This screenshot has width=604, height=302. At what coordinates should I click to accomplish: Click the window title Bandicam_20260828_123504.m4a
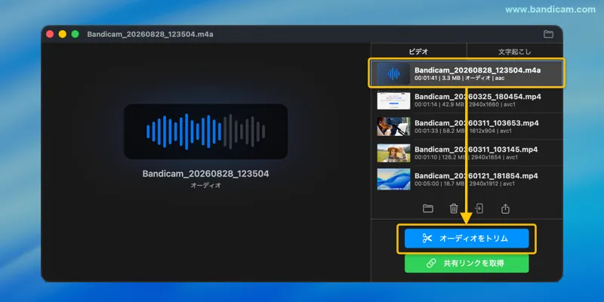pos(150,34)
